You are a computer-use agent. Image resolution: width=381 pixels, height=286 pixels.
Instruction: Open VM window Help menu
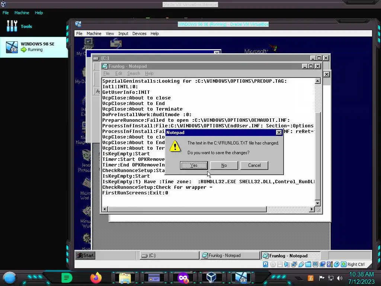click(154, 34)
